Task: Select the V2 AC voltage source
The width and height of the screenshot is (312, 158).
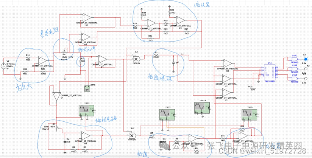Action: pos(4,66)
